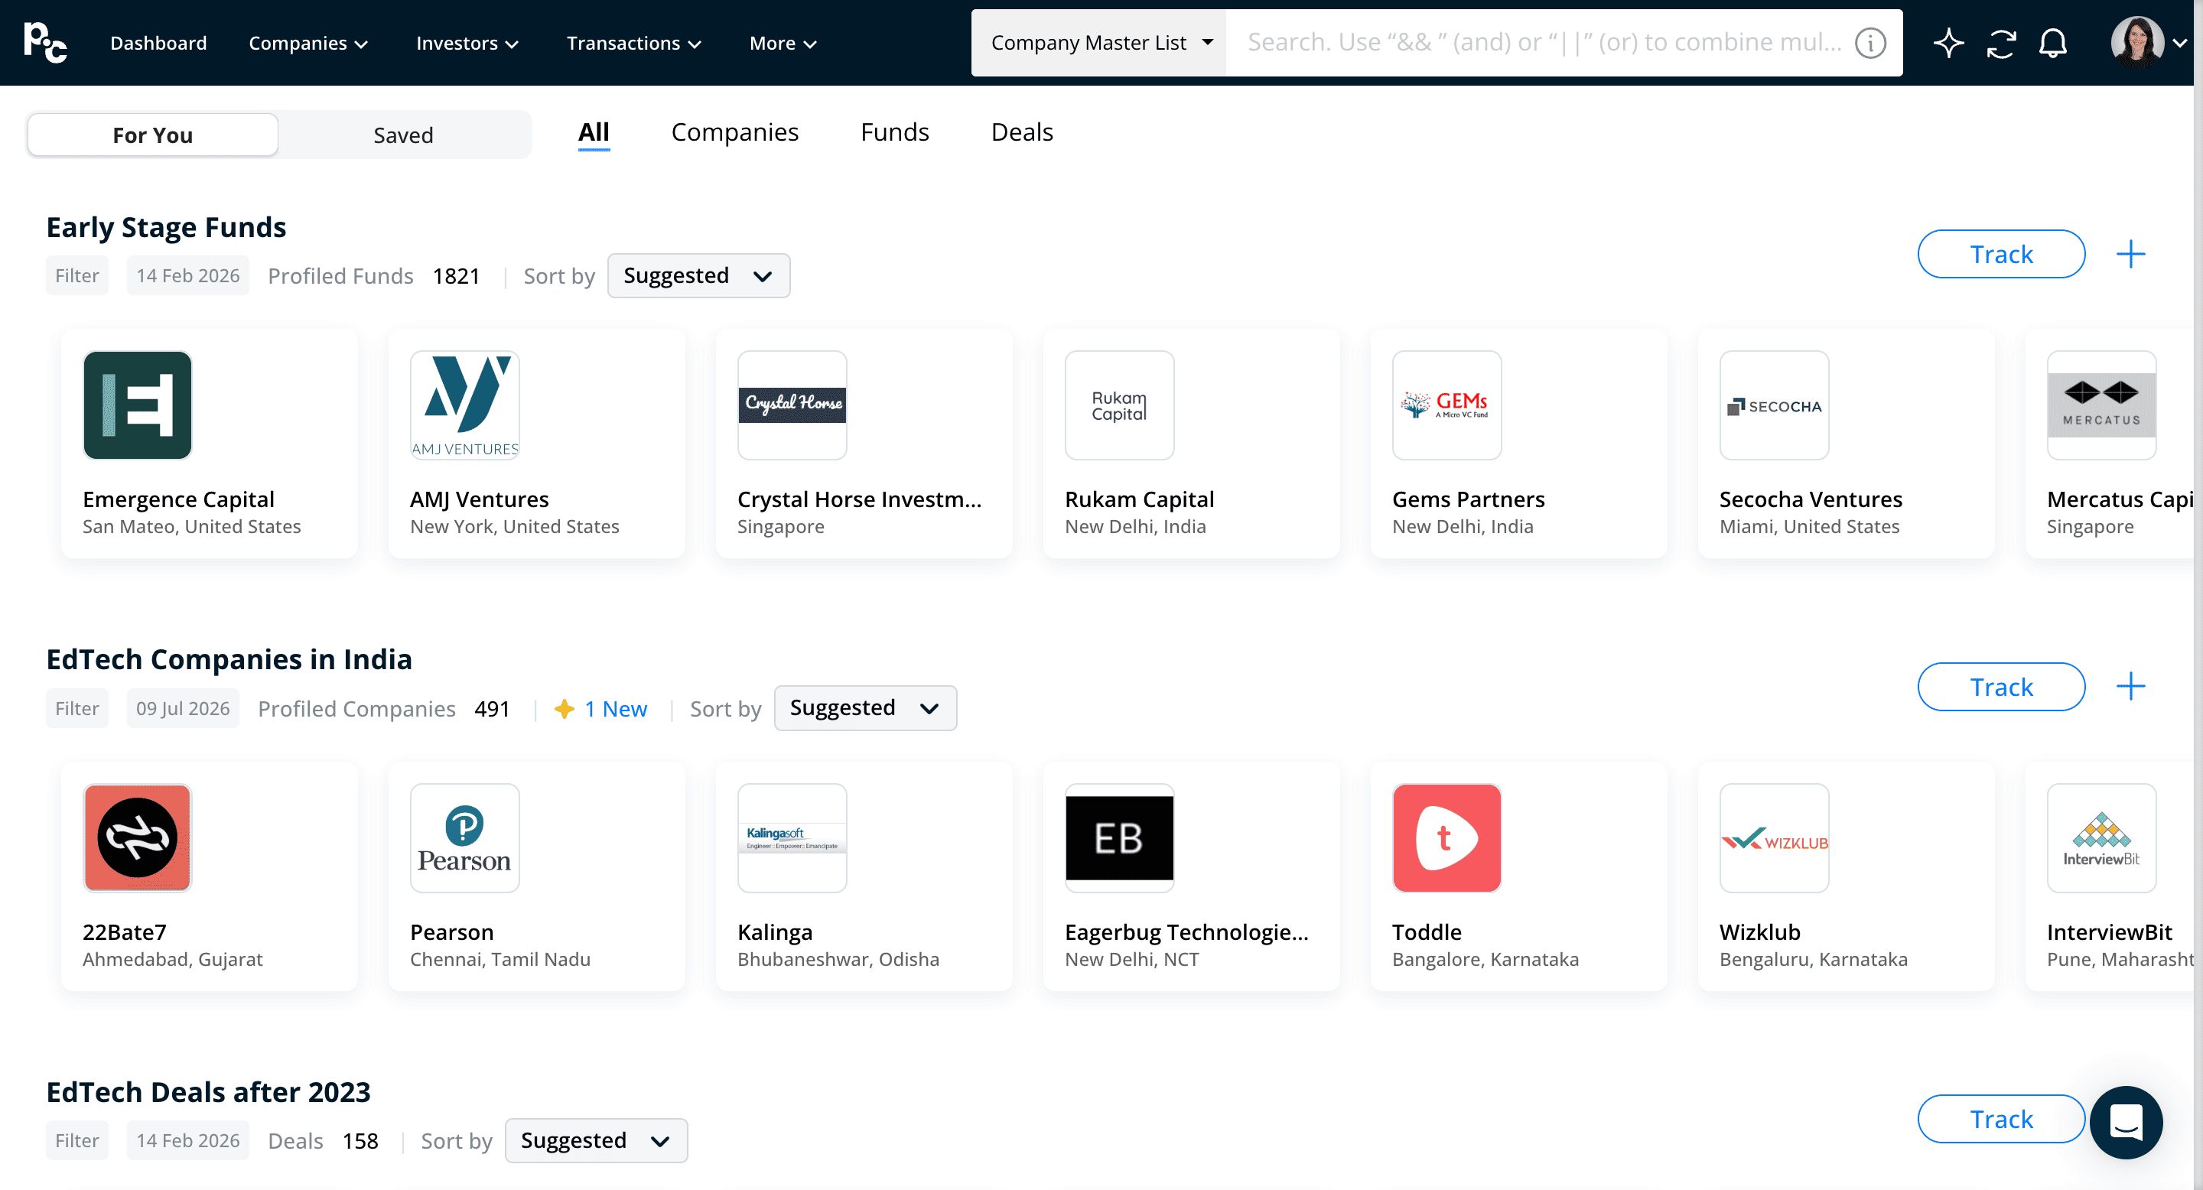Image resolution: width=2203 pixels, height=1190 pixels.
Task: Click the Early Stage Funds heading
Action: point(166,227)
